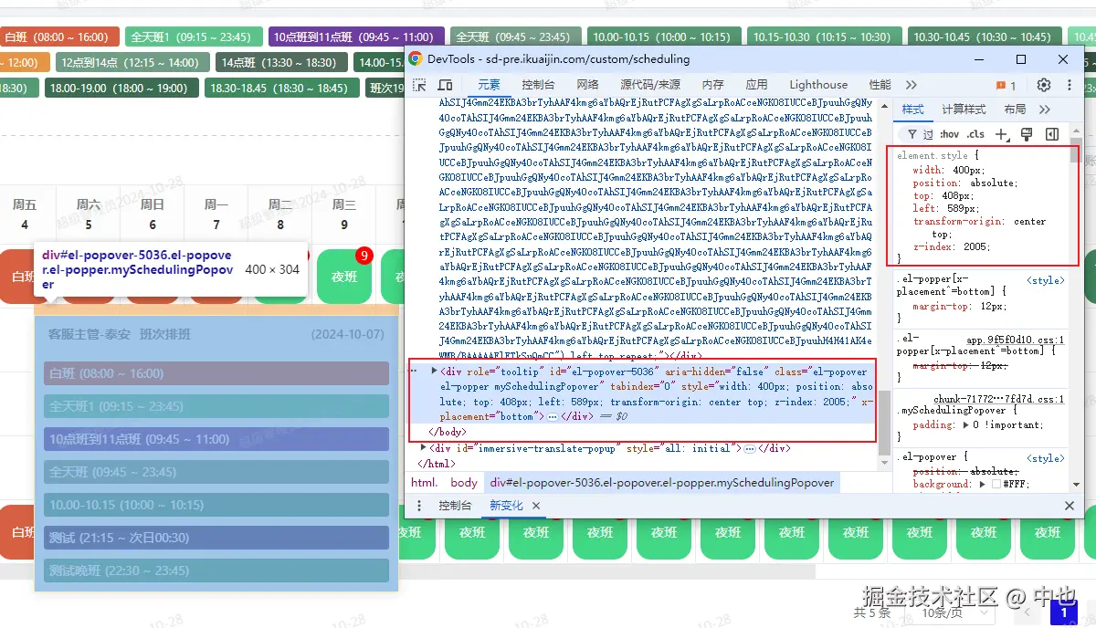Click the 夜班 cell with red badge 9
1096x628 pixels.
click(344, 277)
